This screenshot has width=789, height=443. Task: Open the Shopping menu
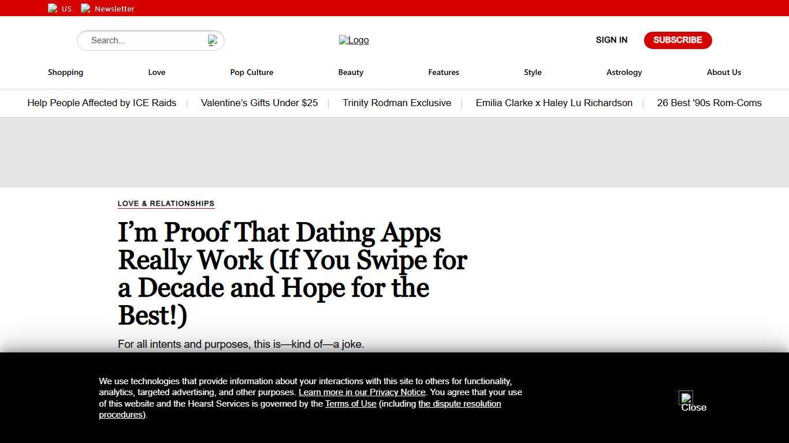point(65,72)
